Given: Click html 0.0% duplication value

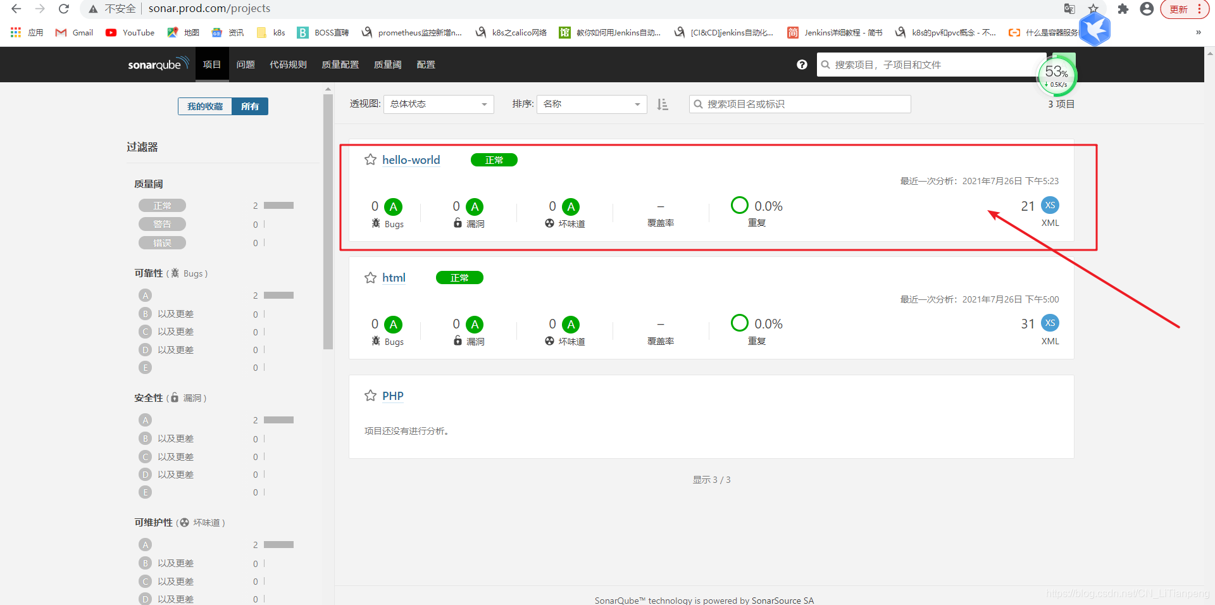Looking at the screenshot, I should [768, 324].
